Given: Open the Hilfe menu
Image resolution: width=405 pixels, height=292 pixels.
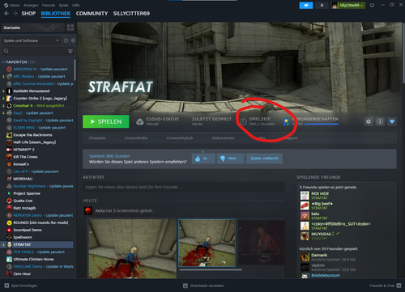Looking at the screenshot, I should click(x=76, y=5).
